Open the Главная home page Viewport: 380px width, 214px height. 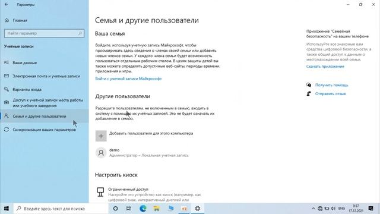point(20,20)
